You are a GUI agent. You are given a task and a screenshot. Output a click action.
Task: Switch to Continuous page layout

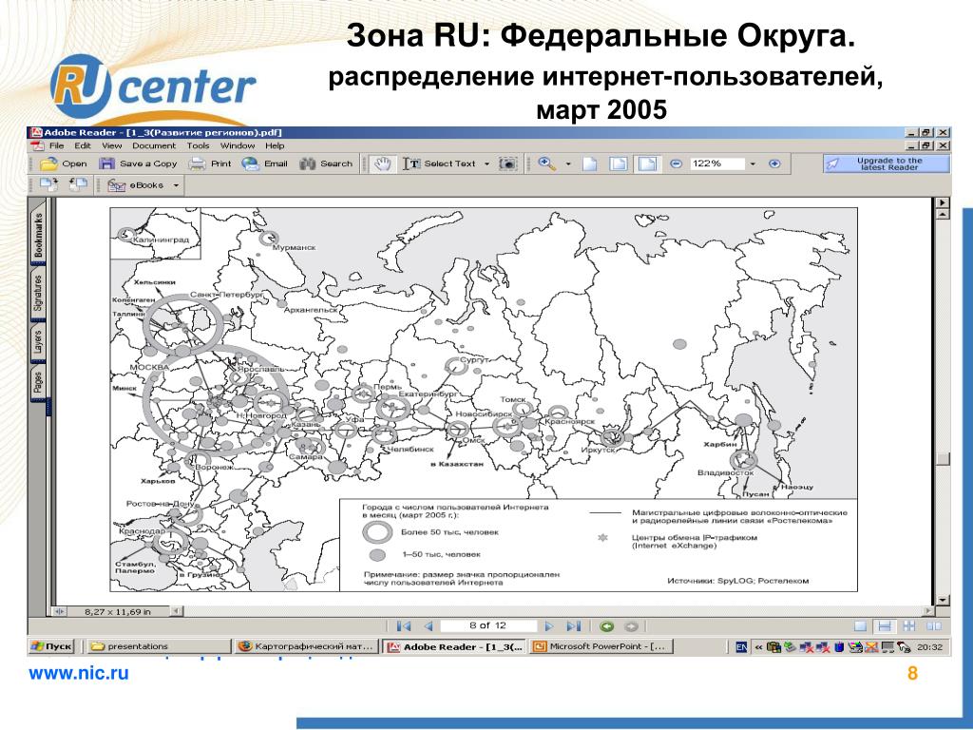(x=885, y=626)
